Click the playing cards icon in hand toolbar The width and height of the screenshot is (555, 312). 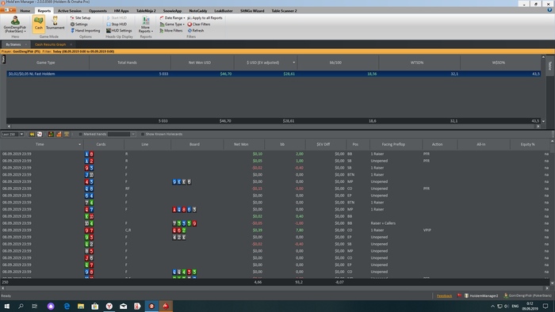pyautogui.click(x=40, y=135)
